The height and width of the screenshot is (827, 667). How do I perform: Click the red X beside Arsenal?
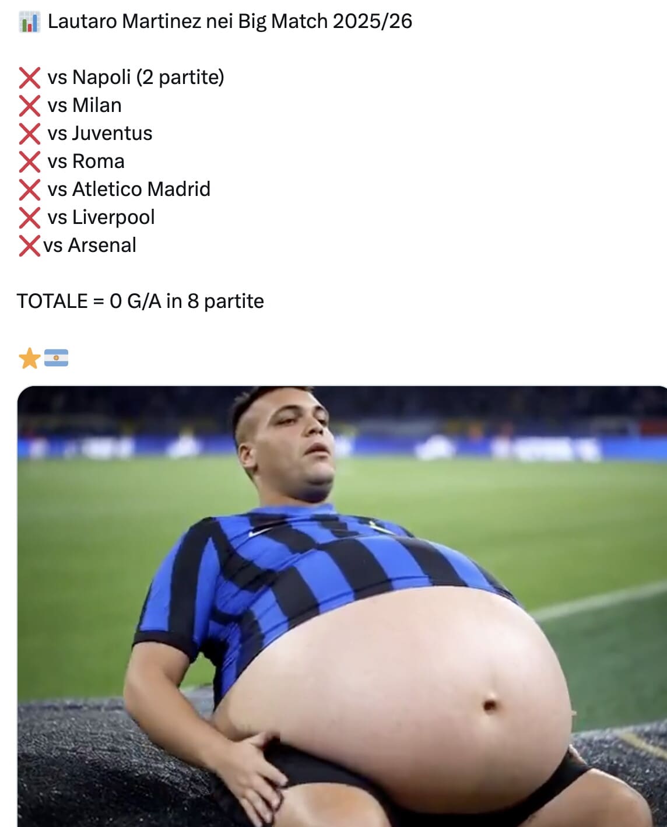(29, 246)
